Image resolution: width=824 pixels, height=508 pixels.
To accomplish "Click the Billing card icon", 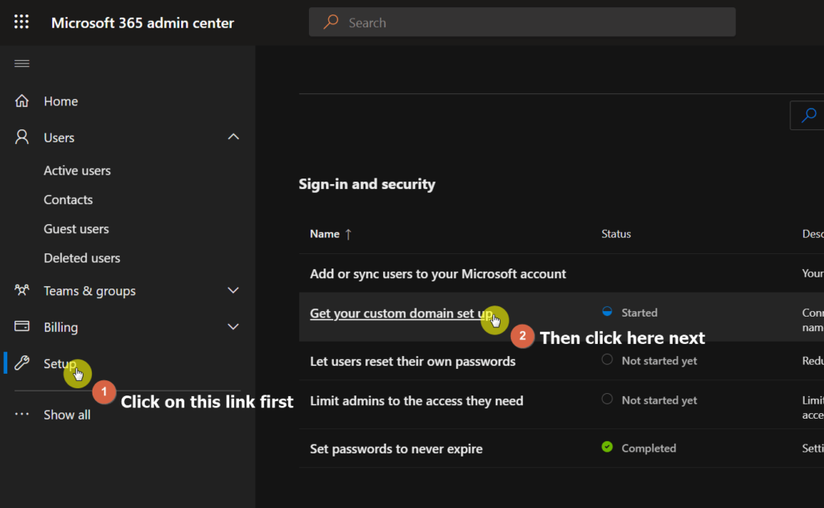I will tap(22, 326).
